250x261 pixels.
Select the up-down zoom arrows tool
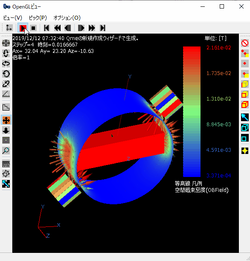6,130
